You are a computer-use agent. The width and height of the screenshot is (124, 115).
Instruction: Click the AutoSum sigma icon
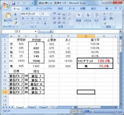[x=104, y=14]
